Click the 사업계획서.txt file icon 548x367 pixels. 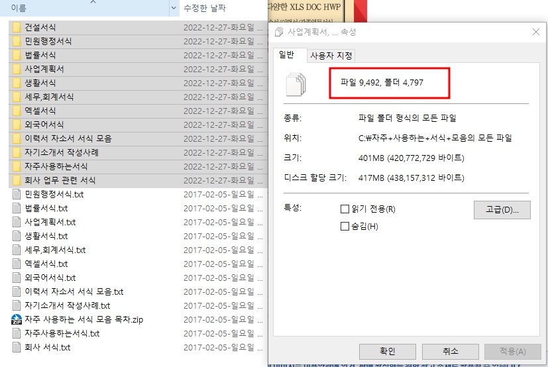(17, 223)
